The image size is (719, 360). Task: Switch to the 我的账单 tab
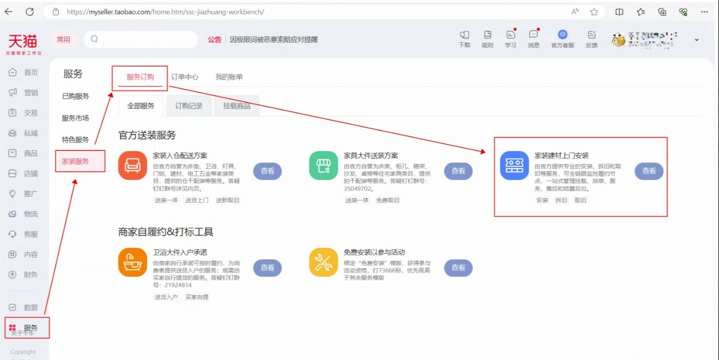229,77
